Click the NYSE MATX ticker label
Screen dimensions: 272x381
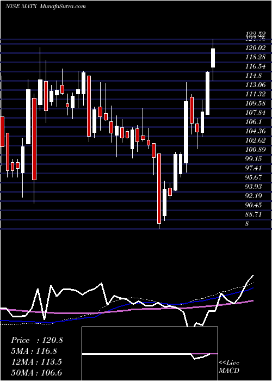click(21, 7)
